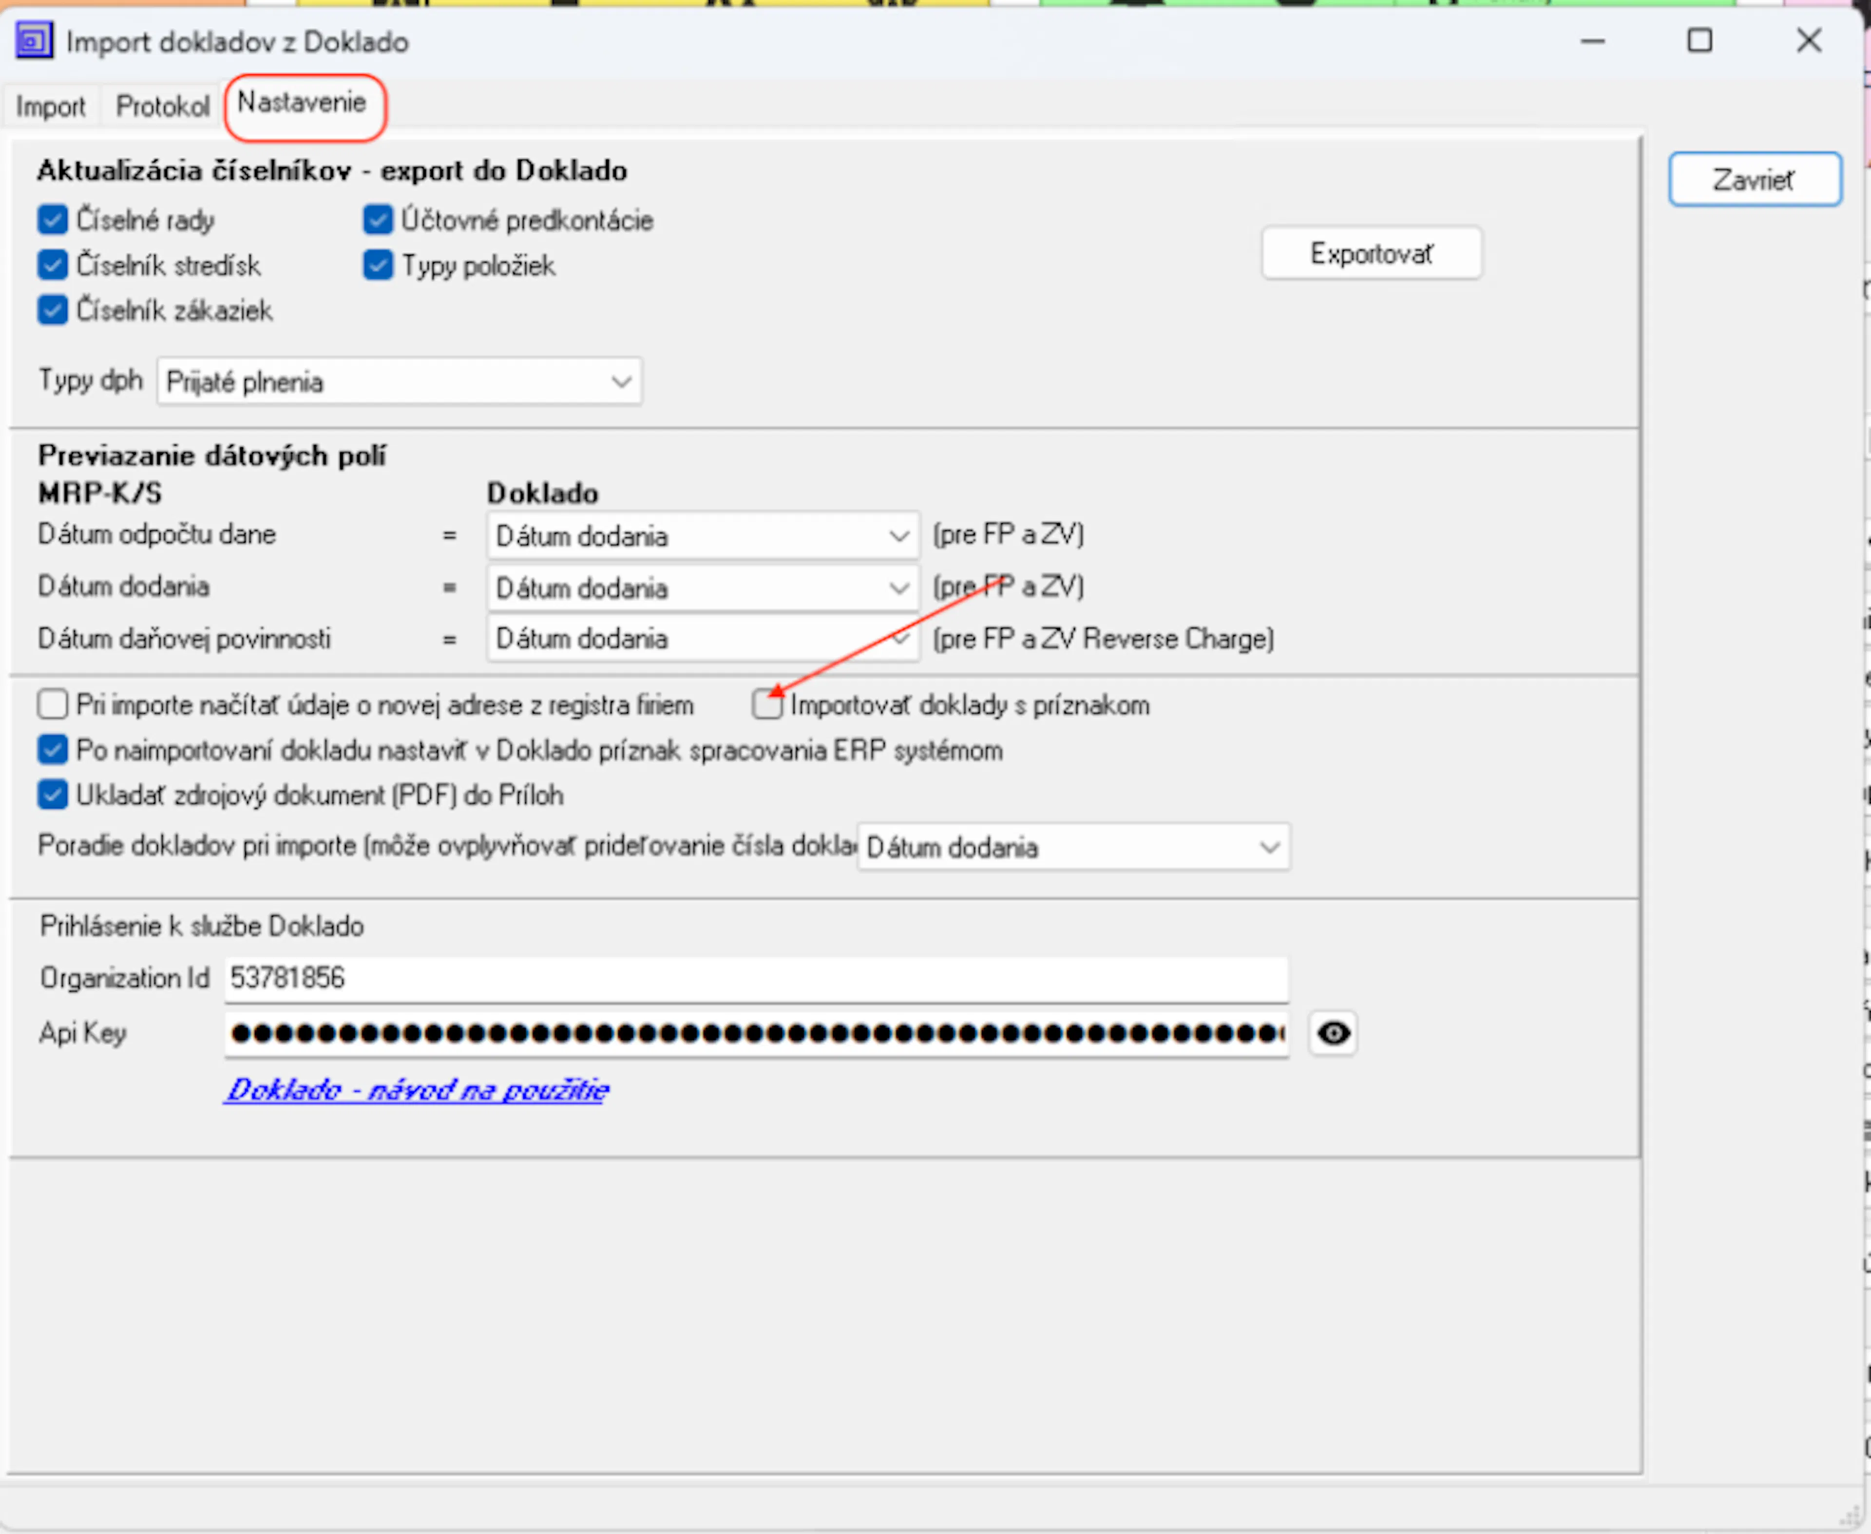Click the Exportovať button
The image size is (1871, 1534).
pyautogui.click(x=1372, y=254)
